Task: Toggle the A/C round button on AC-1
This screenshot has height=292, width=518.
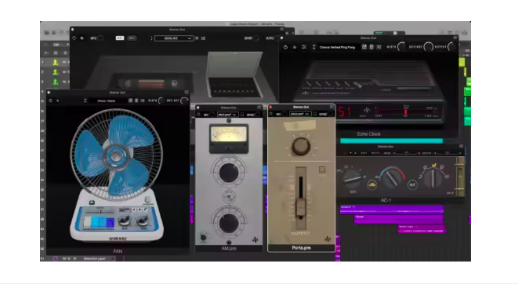Action: coord(412,185)
